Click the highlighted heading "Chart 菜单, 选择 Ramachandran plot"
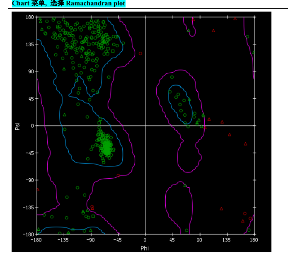Image resolution: width=288 pixels, height=263 pixels. 68,3
